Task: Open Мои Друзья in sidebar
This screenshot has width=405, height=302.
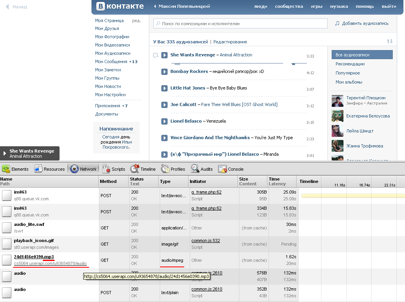Action: point(107,29)
